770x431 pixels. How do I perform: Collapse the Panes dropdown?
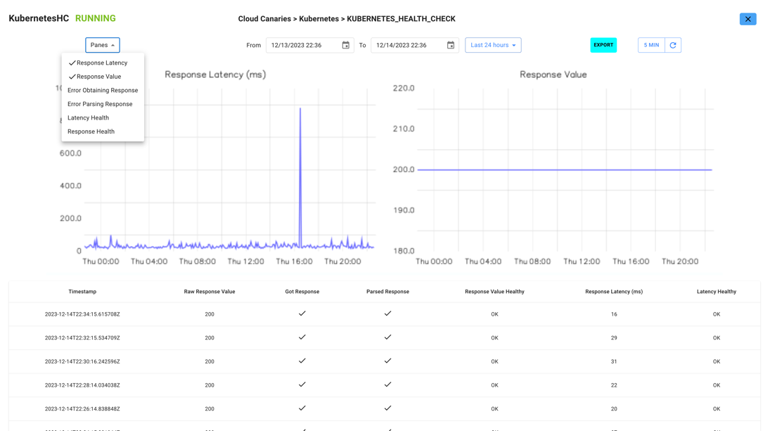tap(103, 45)
